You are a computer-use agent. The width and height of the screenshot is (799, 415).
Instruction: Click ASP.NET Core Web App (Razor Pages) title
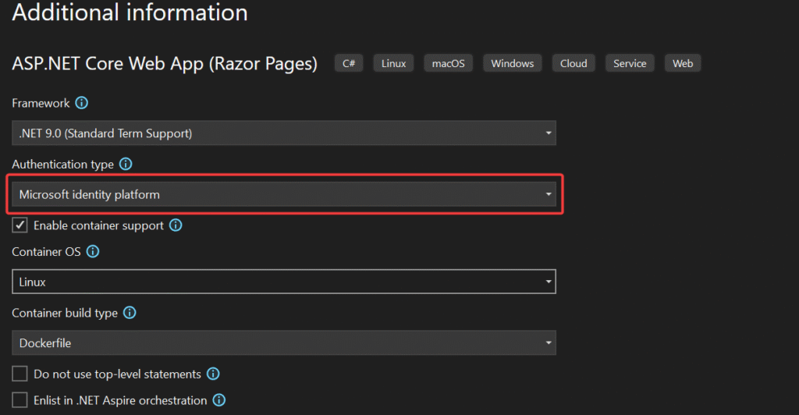[165, 64]
